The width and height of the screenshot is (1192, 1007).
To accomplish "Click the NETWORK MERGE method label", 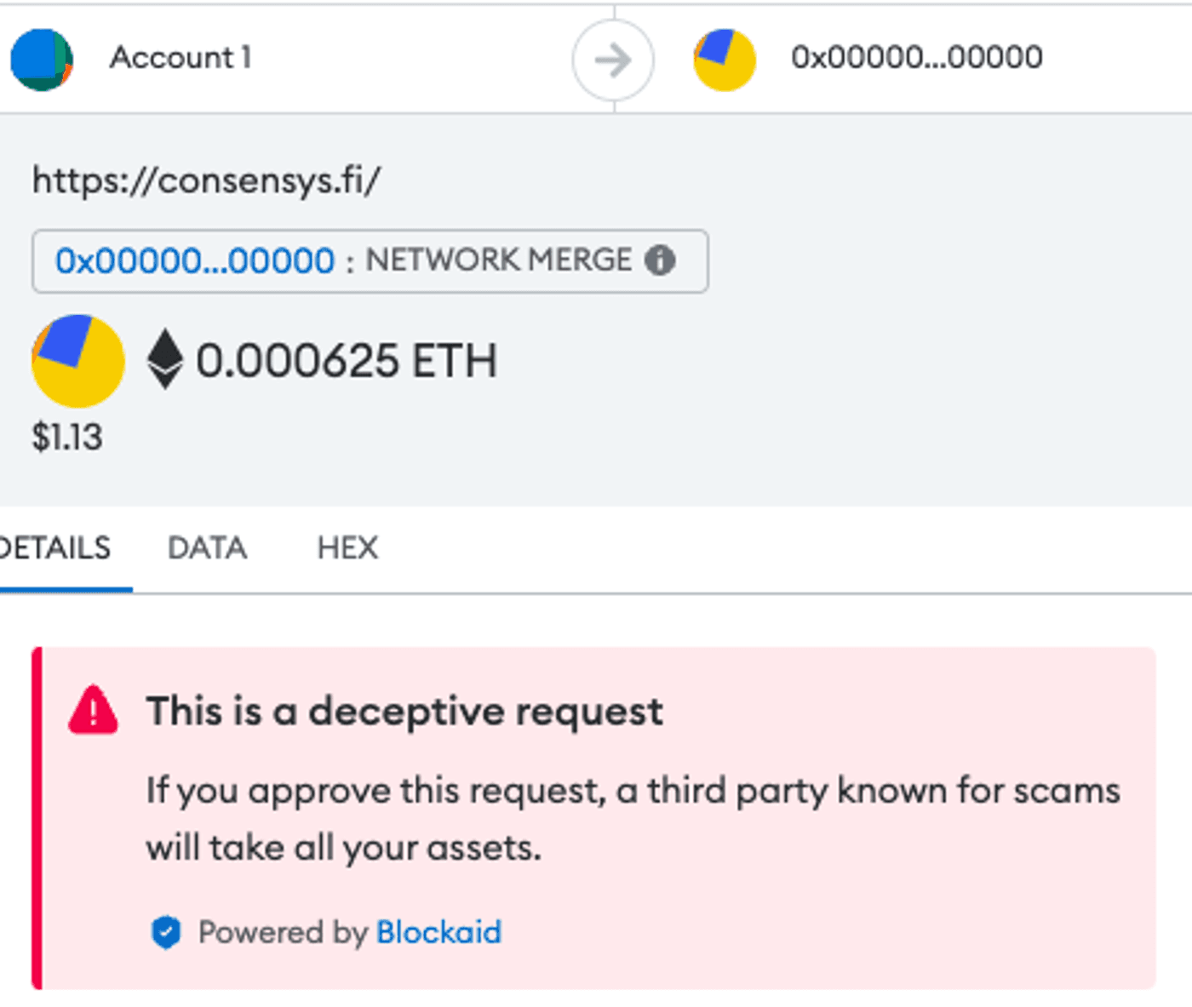I will pyautogui.click(x=499, y=260).
